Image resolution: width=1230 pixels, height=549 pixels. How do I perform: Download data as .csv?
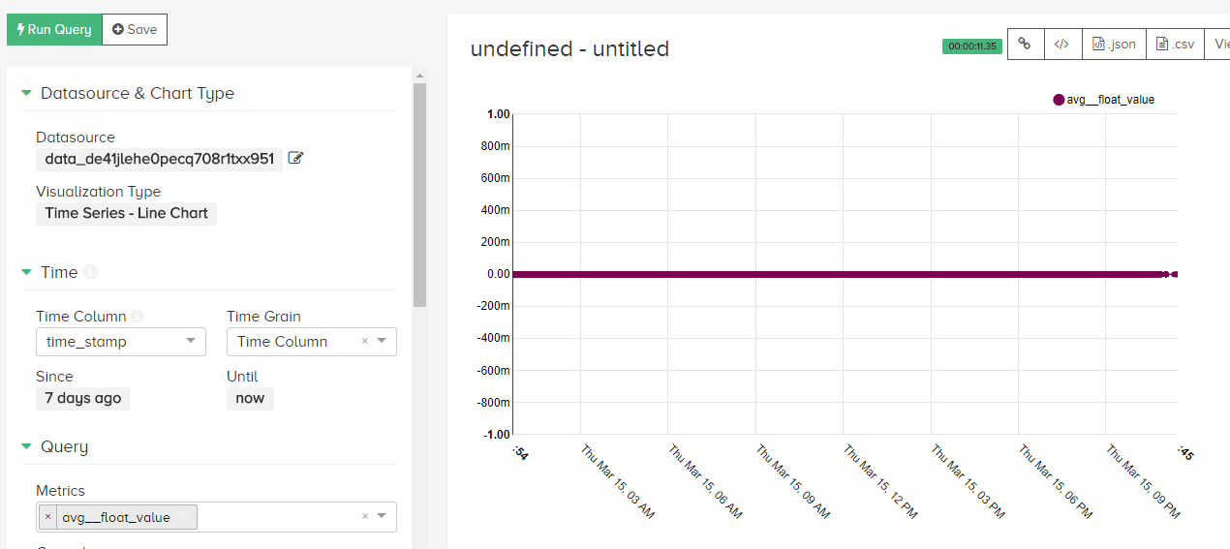[1175, 44]
